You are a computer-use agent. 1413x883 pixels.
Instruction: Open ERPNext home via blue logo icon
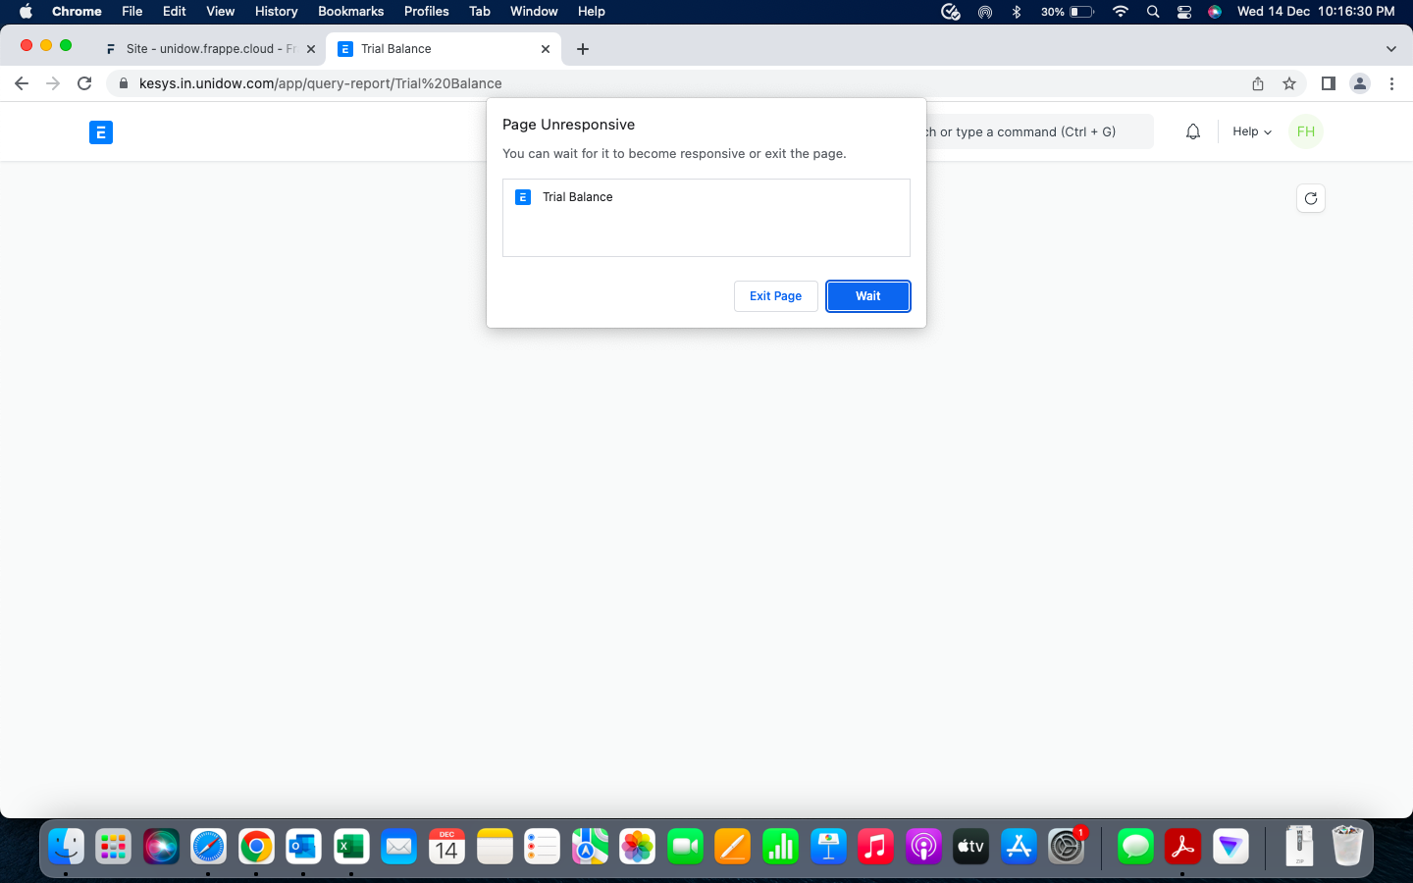tap(100, 131)
